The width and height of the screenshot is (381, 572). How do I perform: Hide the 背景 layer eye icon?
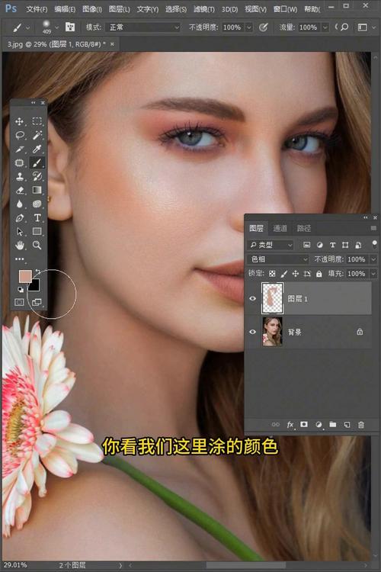point(252,332)
